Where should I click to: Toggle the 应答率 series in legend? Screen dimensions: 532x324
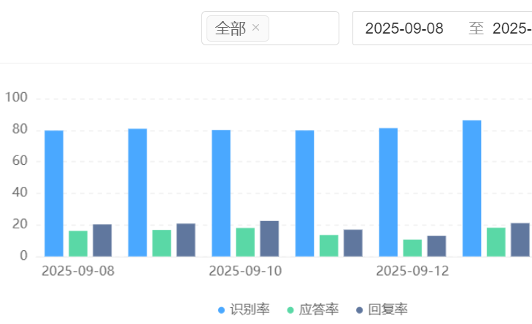click(x=312, y=309)
